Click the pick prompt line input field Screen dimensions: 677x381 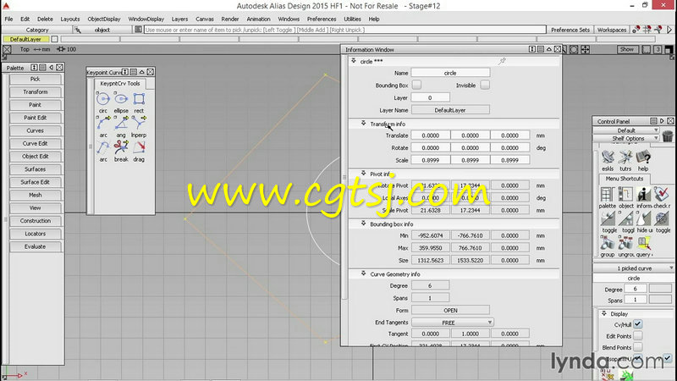pyautogui.click(x=345, y=30)
